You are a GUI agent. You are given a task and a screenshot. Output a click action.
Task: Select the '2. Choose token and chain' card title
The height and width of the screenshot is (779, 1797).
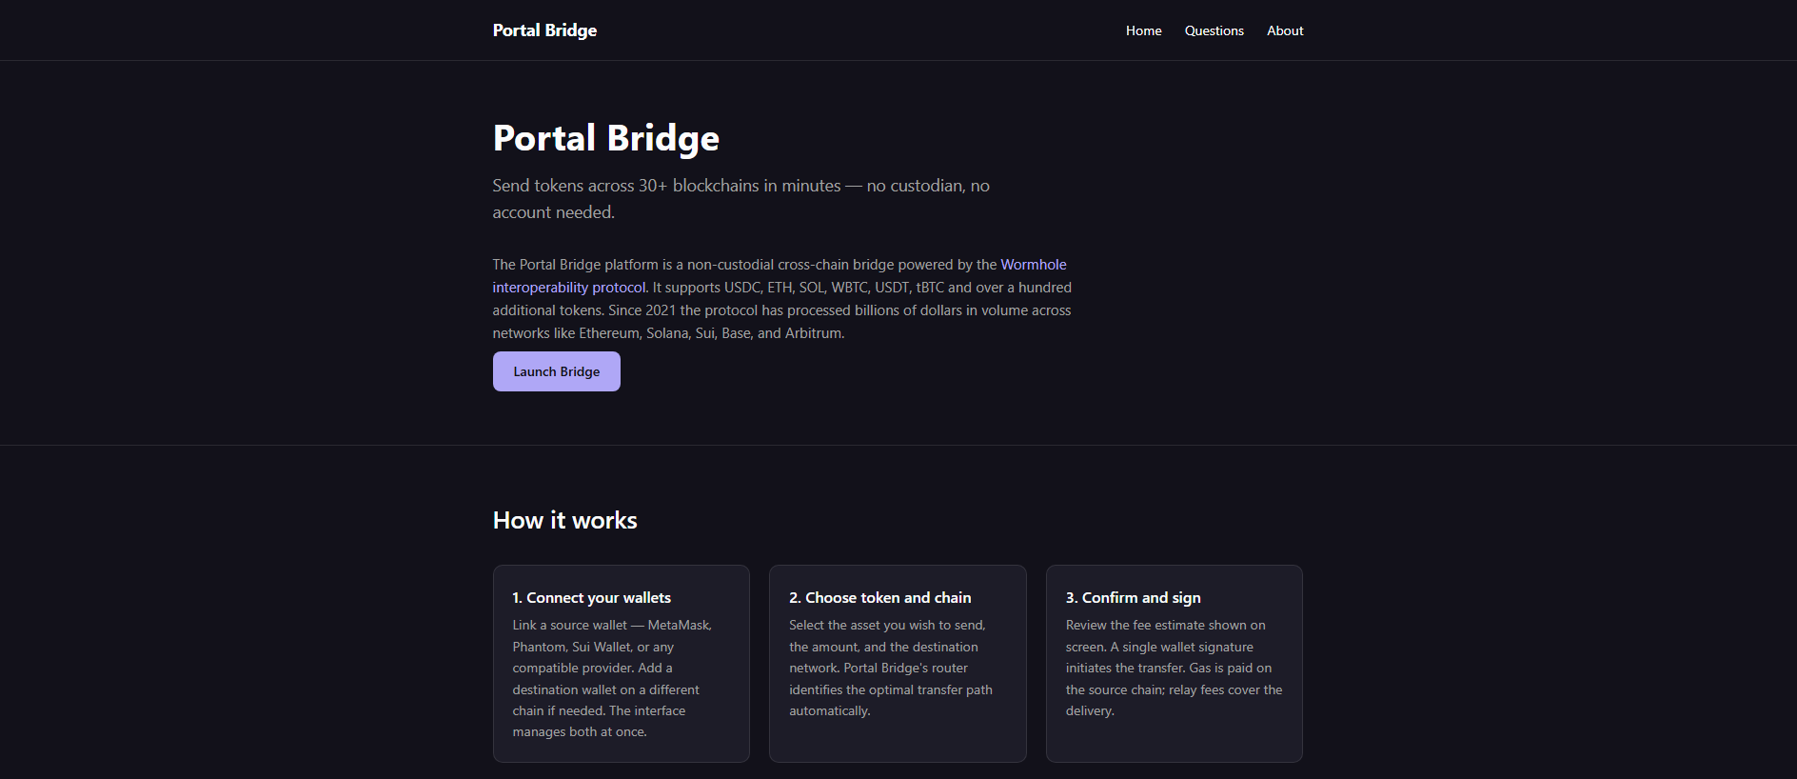click(879, 598)
